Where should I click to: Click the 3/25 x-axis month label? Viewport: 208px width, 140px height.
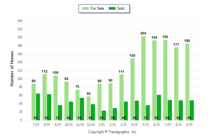pyautogui.click(x=124, y=125)
